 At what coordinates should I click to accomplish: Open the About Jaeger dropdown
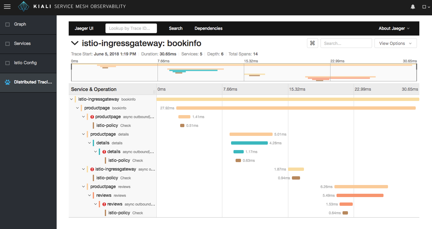click(394, 28)
